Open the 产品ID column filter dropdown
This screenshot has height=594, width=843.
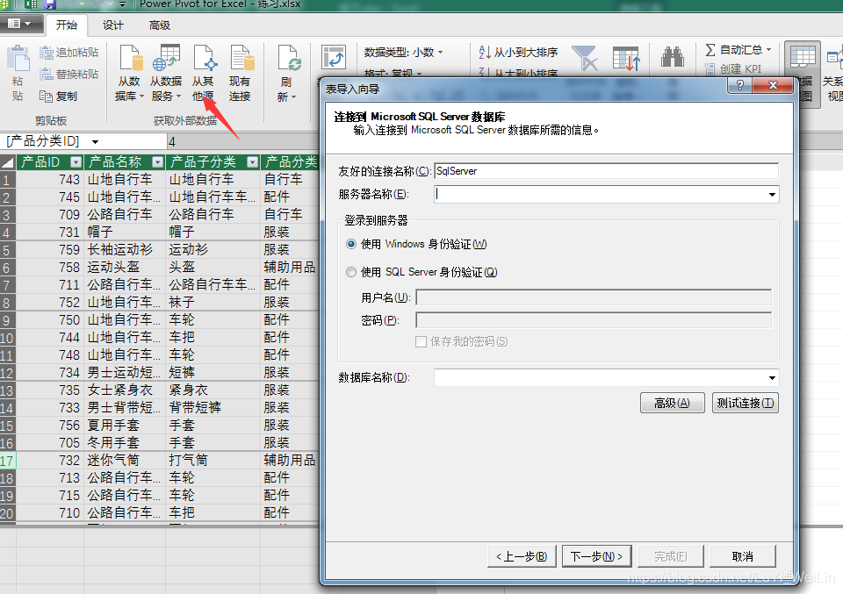76,162
